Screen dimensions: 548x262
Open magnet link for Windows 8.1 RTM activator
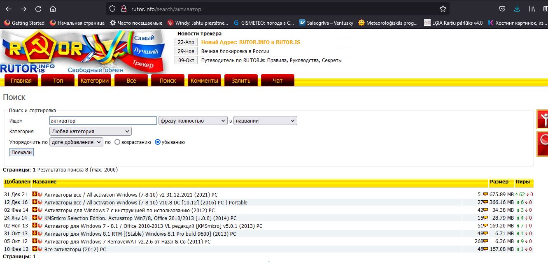(x=40, y=233)
